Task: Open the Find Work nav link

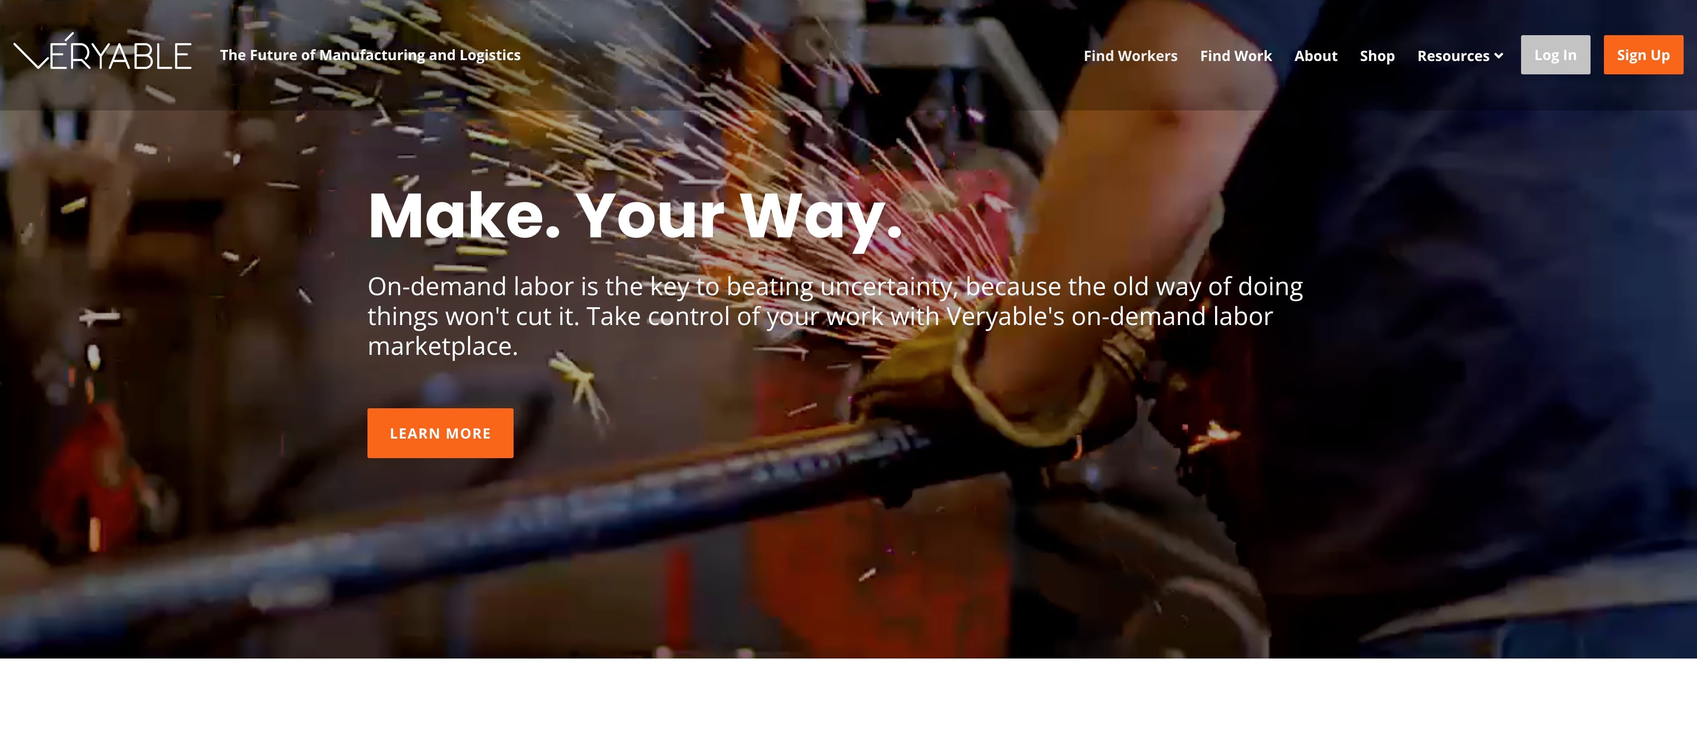Action: tap(1236, 56)
